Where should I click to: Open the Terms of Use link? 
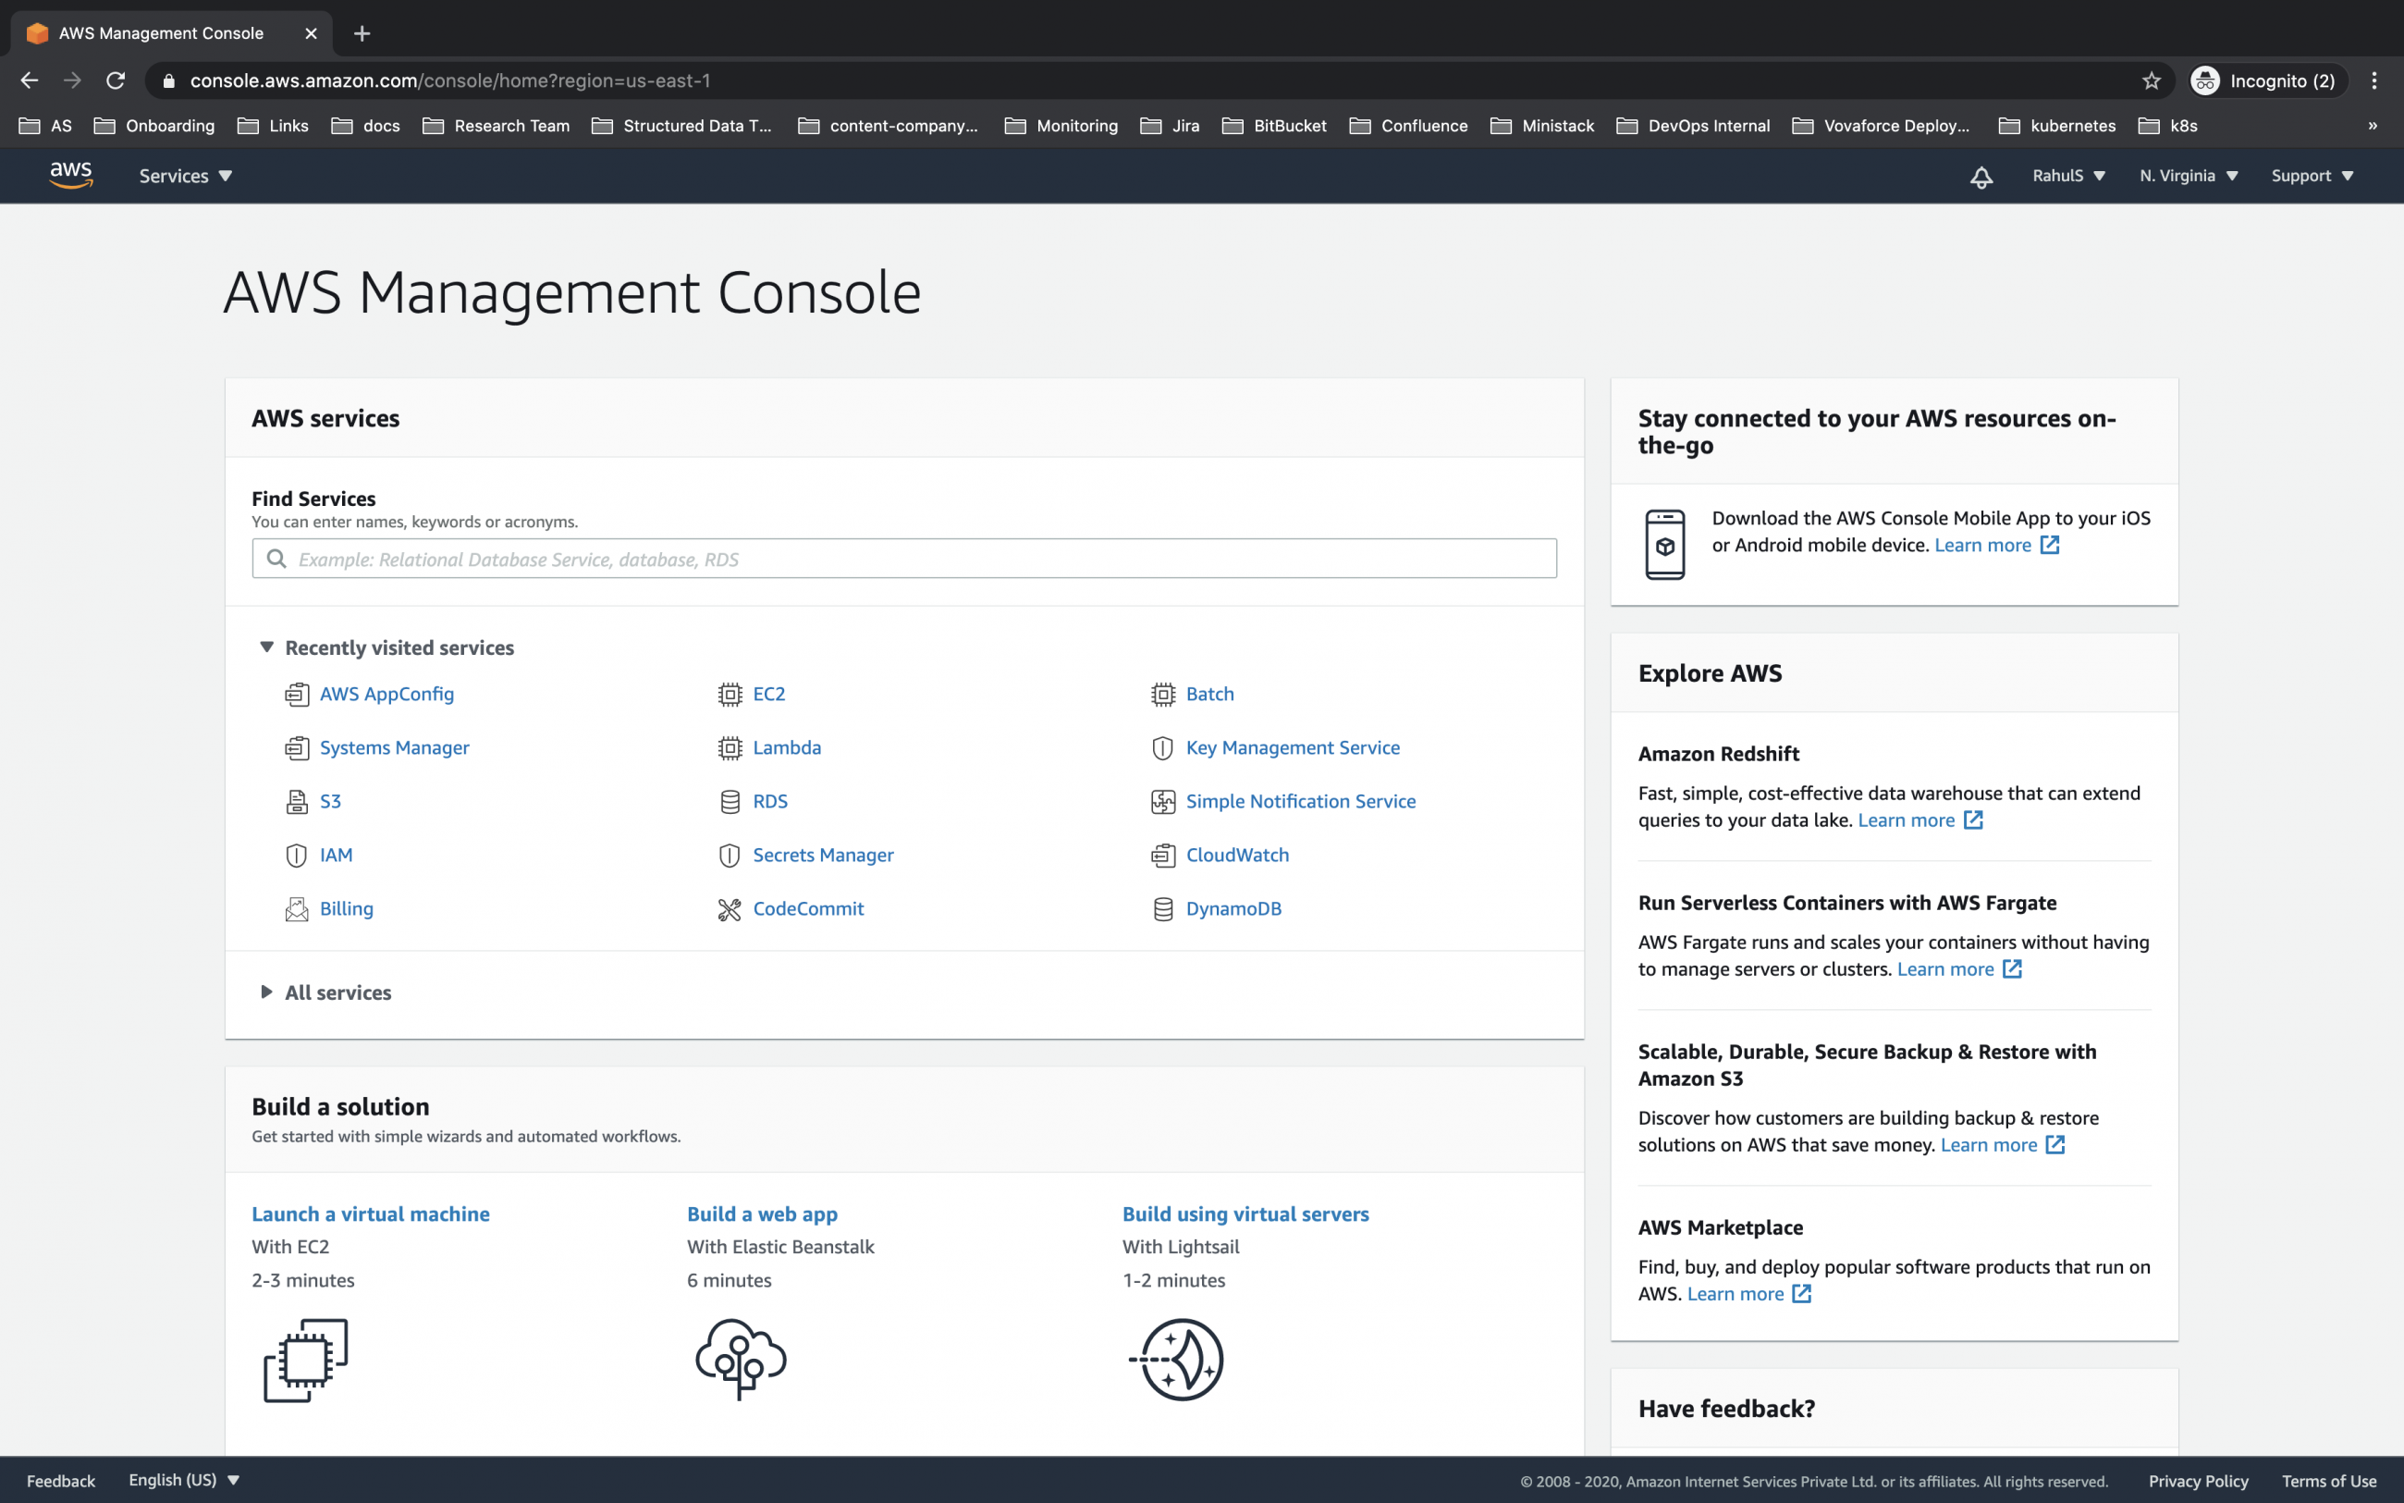pyautogui.click(x=2328, y=1481)
